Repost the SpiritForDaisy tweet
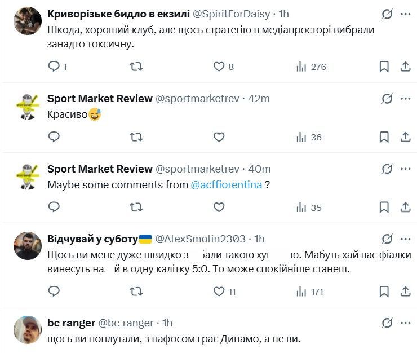The width and height of the screenshot is (417, 353). click(136, 67)
